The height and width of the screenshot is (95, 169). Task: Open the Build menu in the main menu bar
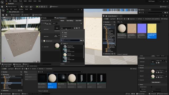point(25,1)
